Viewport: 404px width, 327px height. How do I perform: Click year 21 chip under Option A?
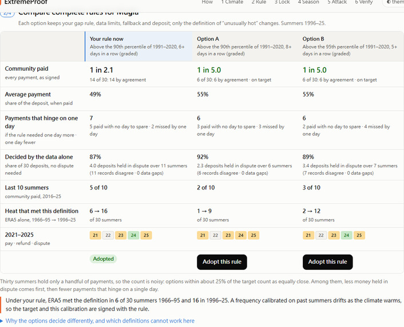[x=203, y=235]
